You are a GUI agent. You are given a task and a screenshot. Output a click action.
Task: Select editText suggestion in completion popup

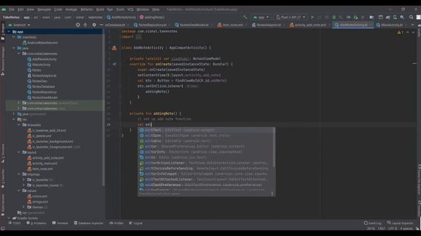205,130
